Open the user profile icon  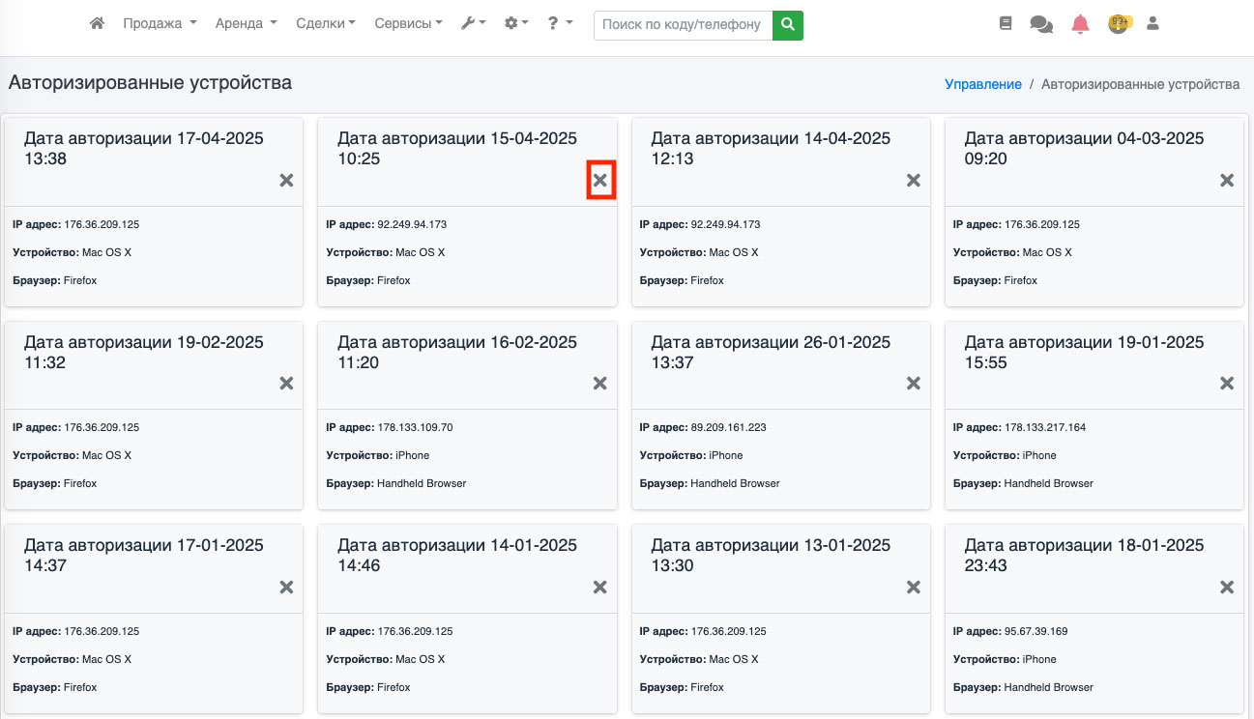coord(1152,23)
